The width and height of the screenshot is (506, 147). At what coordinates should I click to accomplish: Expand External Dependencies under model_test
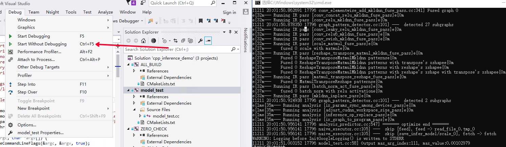coord(134,103)
